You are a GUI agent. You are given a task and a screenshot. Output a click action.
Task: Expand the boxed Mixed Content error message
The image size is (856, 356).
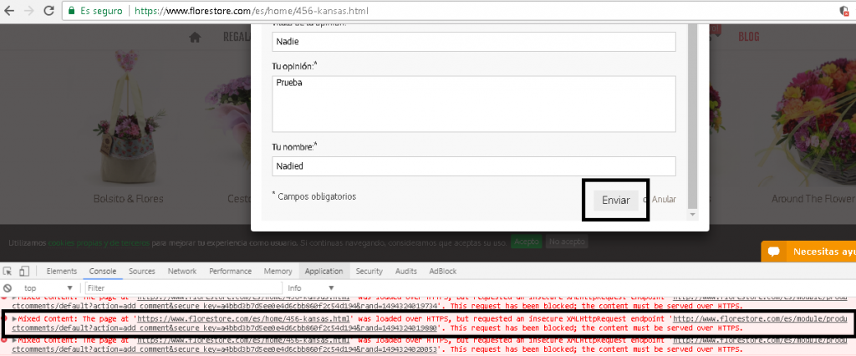coord(15,318)
